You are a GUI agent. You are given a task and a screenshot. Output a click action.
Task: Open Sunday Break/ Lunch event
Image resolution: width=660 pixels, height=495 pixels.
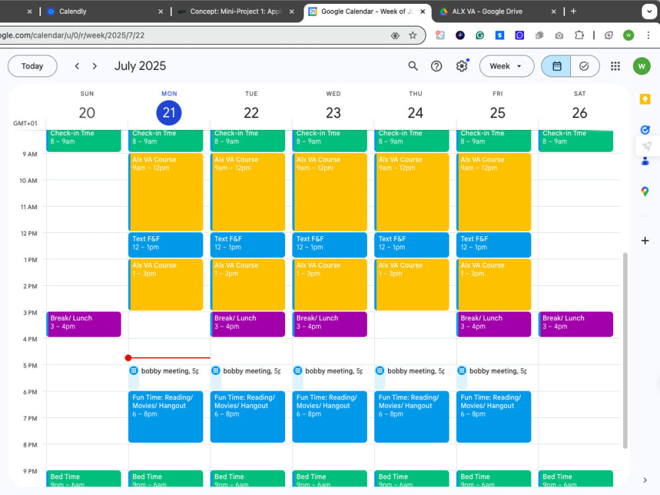click(x=84, y=324)
